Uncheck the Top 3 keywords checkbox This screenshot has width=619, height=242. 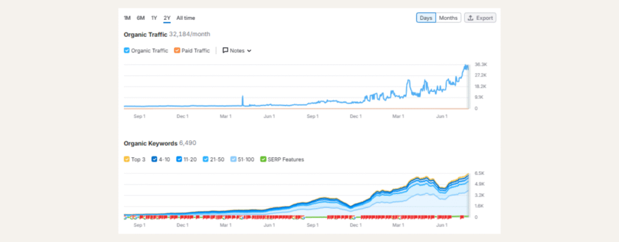click(127, 160)
